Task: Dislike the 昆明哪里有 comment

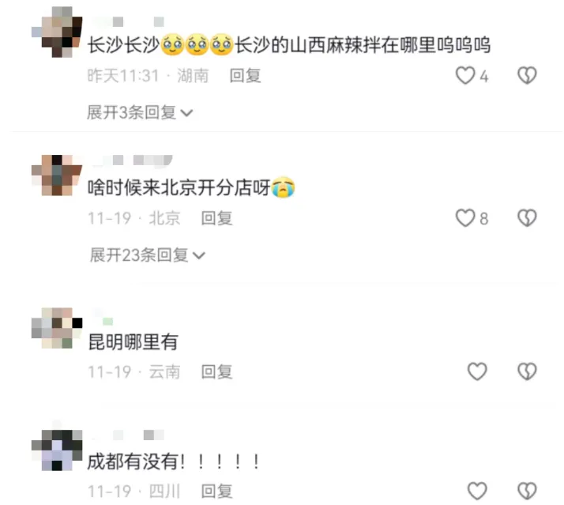Action: pos(527,371)
